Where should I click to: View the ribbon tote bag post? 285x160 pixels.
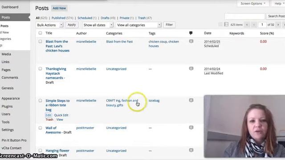coord(60,120)
